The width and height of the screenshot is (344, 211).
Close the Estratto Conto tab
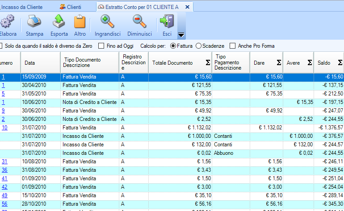point(187,7)
